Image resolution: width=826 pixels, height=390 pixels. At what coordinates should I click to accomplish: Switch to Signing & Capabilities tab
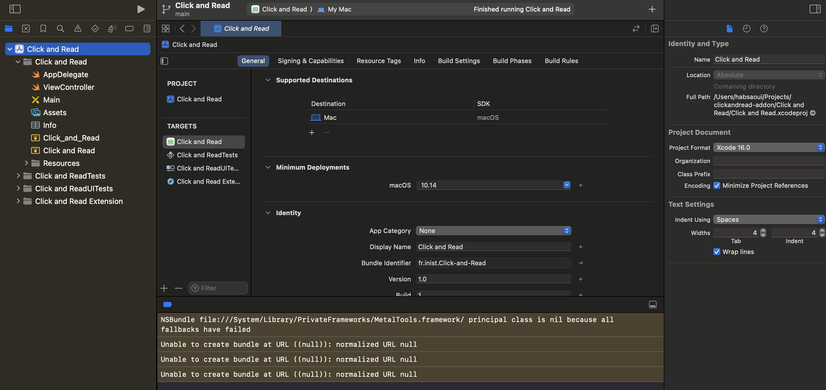click(310, 61)
